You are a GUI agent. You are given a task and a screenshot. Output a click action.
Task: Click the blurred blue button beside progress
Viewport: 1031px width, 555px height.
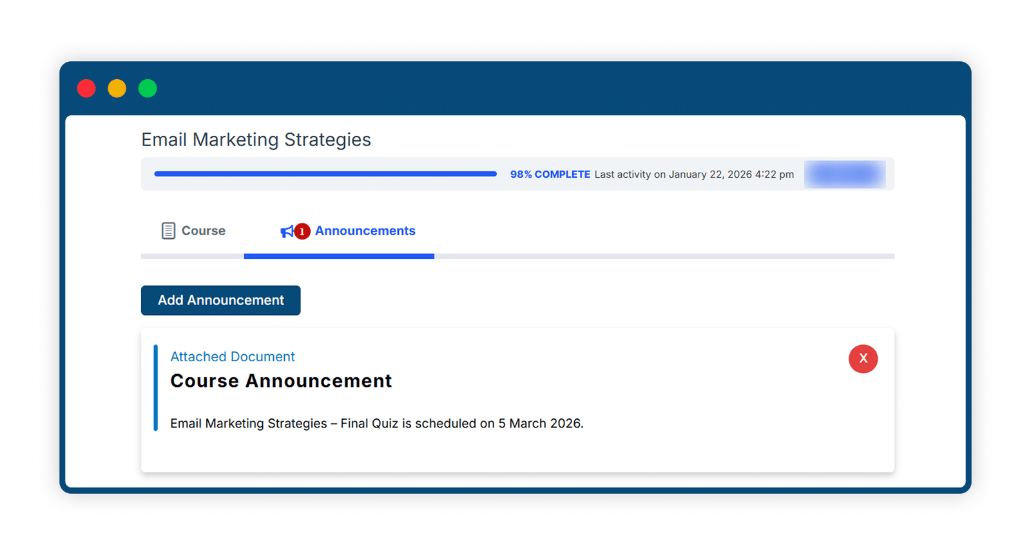tap(845, 174)
